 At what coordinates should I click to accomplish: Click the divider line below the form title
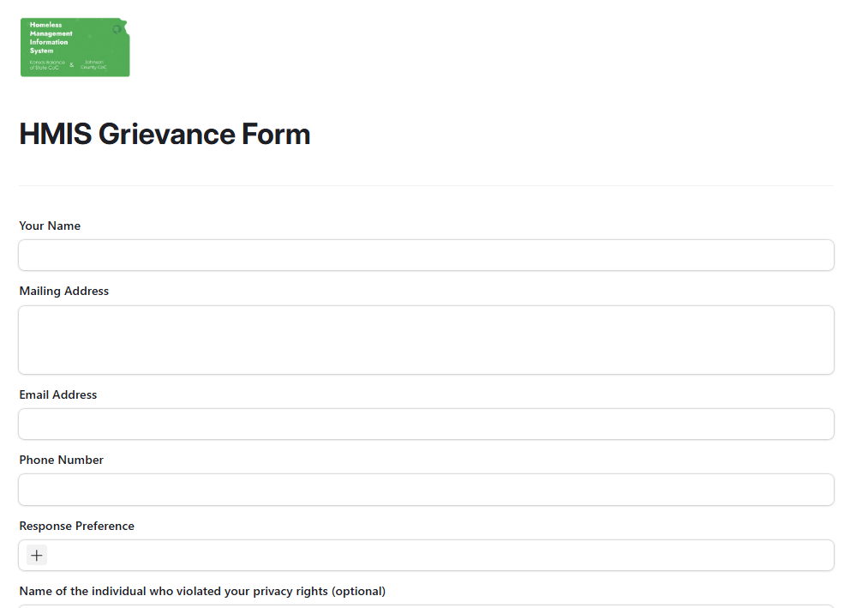426,185
